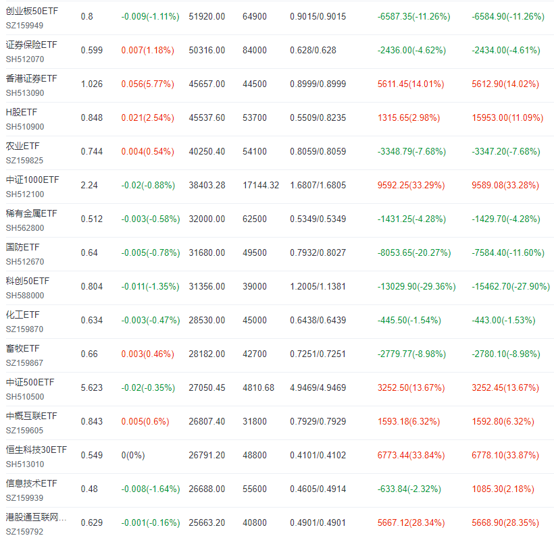Open the 中概互联ETF fund name
The image size is (554, 540).
pos(32,416)
